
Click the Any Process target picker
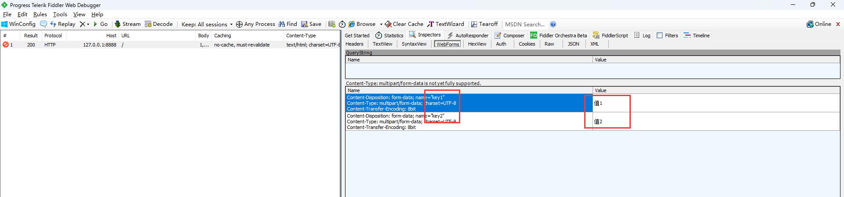click(255, 24)
